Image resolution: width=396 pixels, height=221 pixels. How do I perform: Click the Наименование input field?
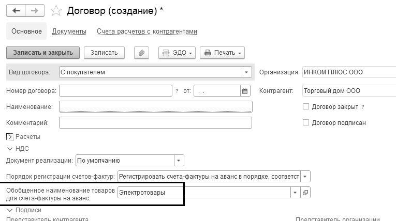coord(156,107)
